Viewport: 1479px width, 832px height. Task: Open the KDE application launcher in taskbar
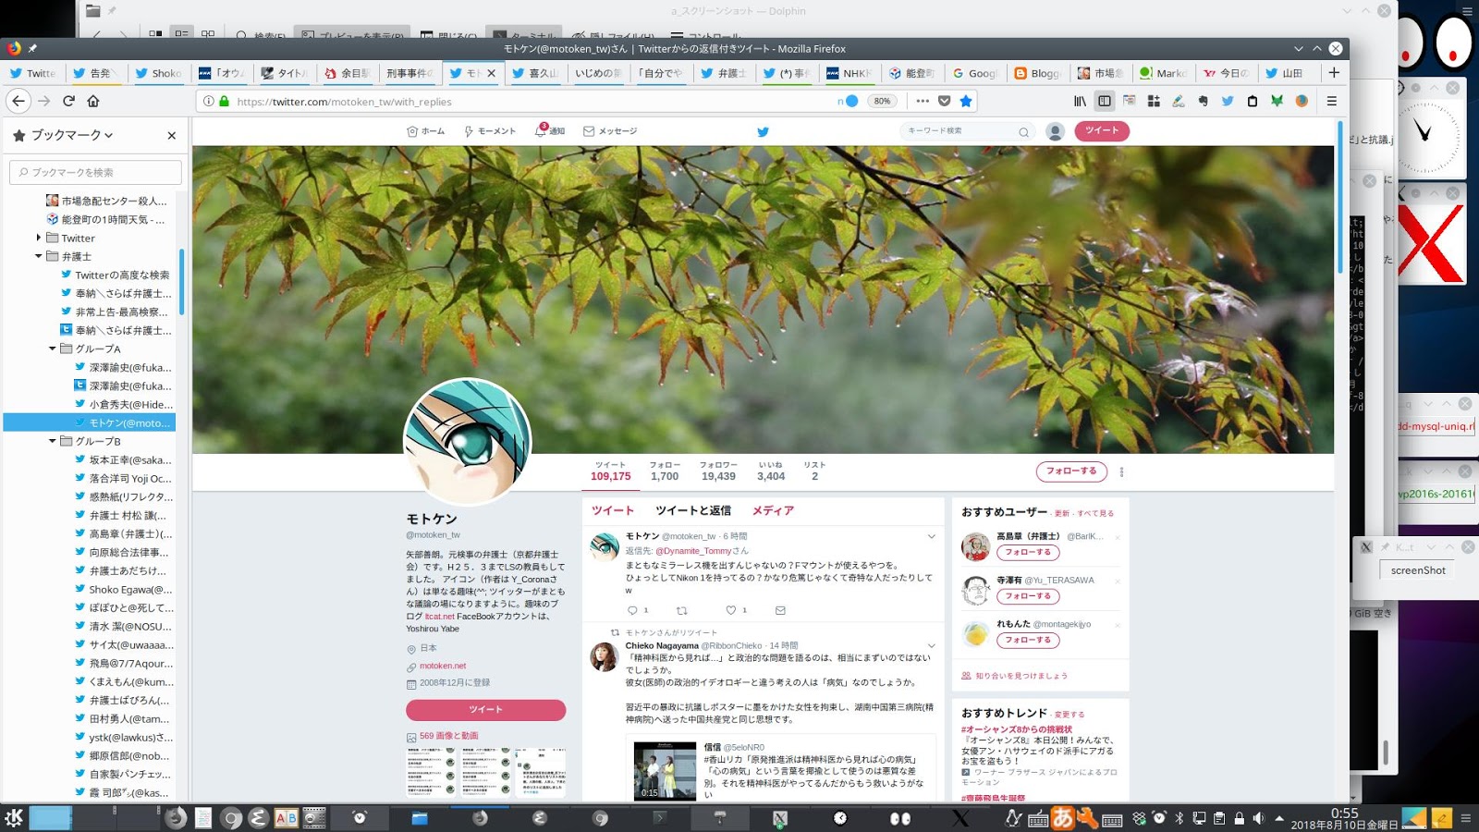coord(14,817)
